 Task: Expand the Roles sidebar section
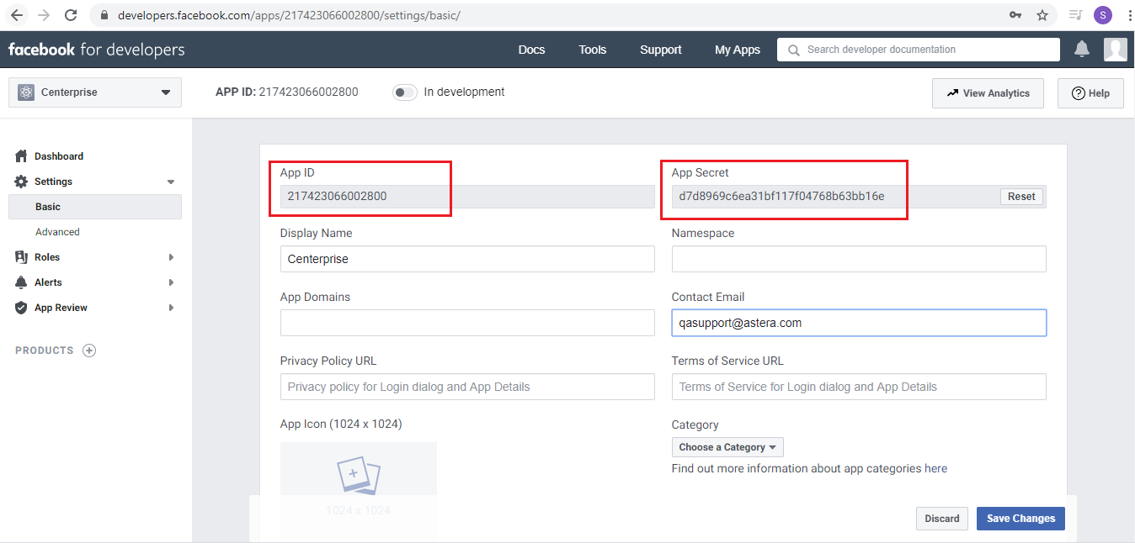[x=47, y=257]
